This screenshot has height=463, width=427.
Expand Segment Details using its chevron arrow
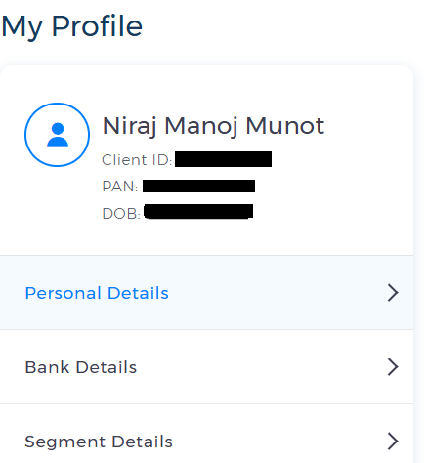[x=393, y=442]
